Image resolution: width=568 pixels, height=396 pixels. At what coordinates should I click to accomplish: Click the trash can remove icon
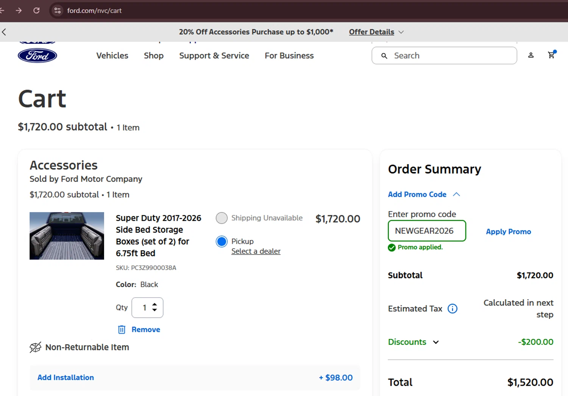122,330
